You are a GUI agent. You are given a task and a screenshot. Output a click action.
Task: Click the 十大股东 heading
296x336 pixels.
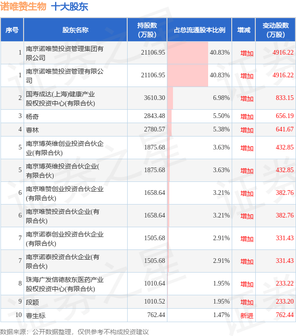point(70,6)
